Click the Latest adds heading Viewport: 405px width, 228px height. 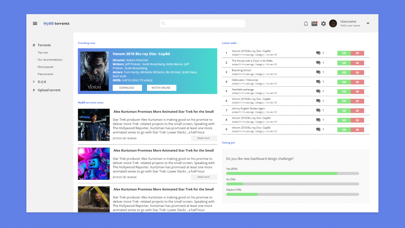coord(229,43)
